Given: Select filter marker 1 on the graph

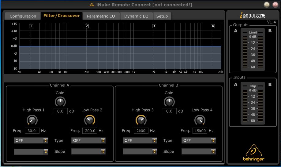Looking at the screenshot, I should click(31, 26).
